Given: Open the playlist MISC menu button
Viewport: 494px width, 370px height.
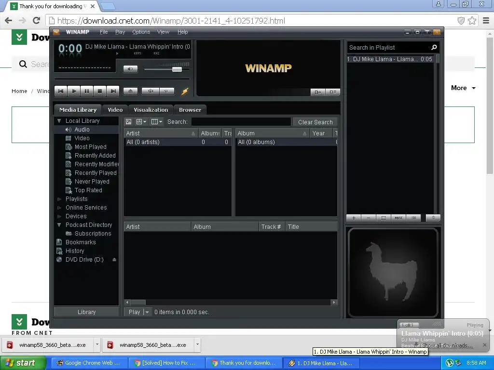Looking at the screenshot, I should coord(398,218).
